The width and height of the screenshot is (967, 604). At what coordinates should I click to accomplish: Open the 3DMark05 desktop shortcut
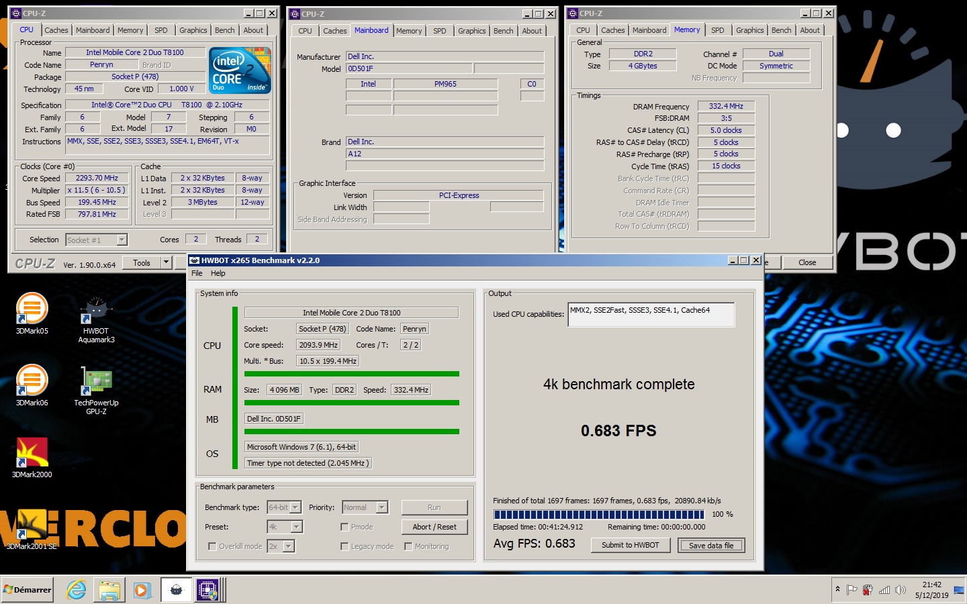pyautogui.click(x=32, y=313)
